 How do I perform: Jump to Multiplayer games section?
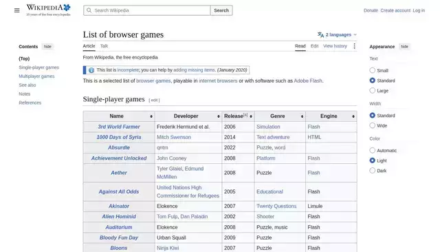point(36,76)
